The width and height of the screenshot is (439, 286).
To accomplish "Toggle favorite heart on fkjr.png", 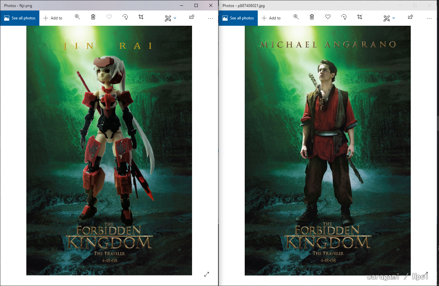I will point(109,17).
